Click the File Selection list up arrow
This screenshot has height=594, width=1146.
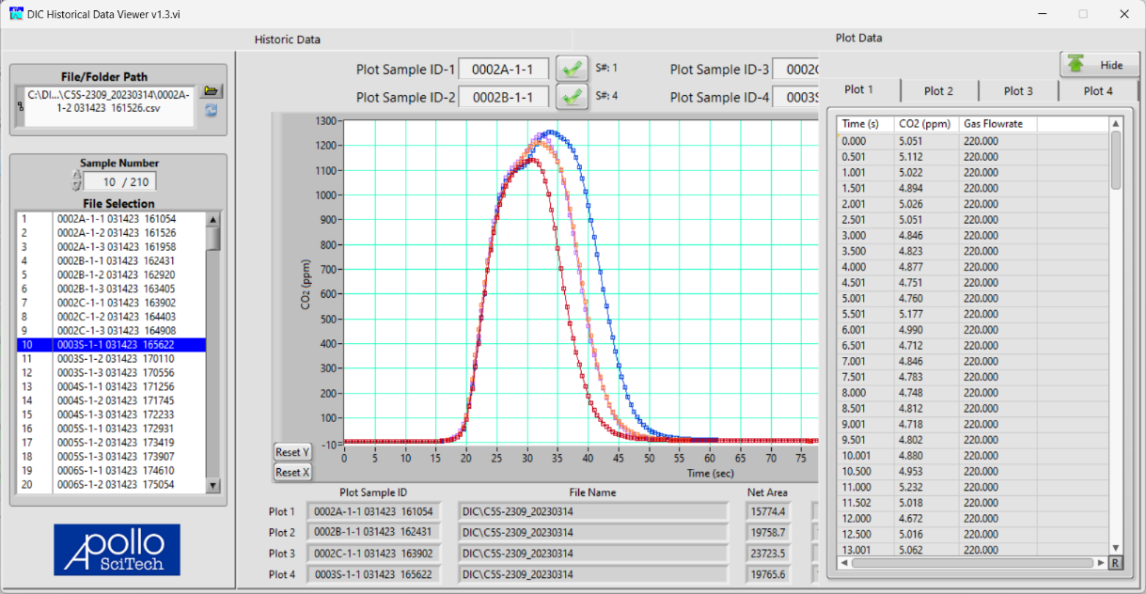point(212,219)
